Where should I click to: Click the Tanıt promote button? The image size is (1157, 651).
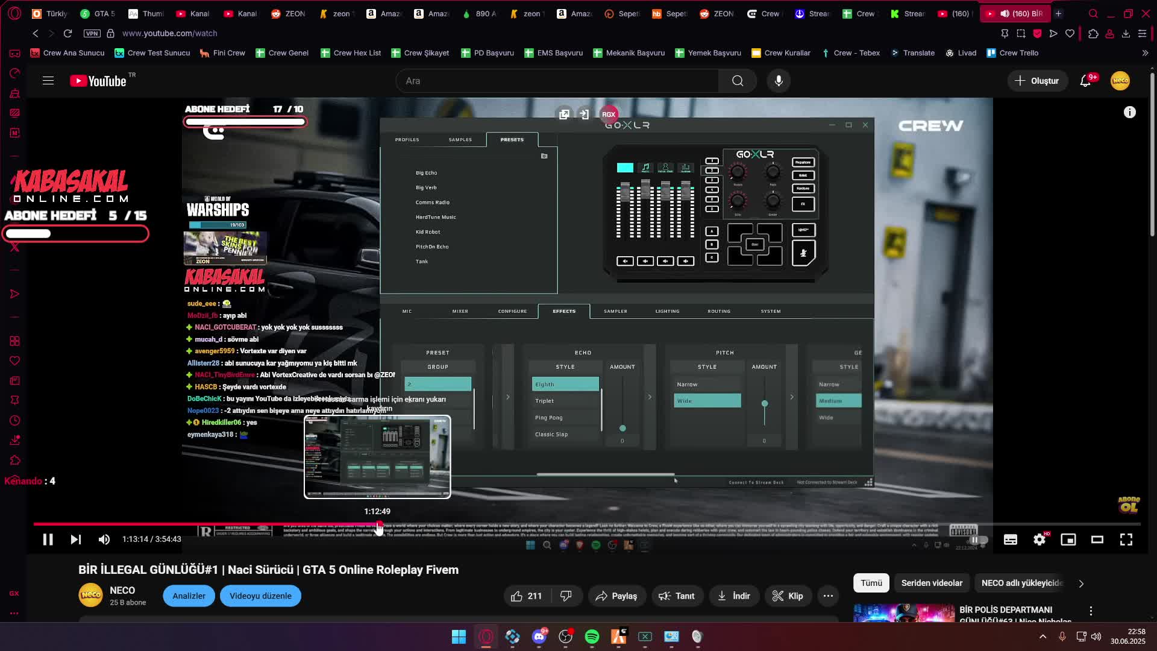(x=677, y=596)
